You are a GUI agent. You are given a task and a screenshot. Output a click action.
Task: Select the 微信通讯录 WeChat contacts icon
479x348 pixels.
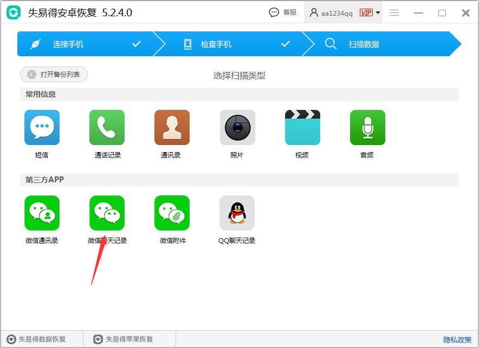point(42,213)
